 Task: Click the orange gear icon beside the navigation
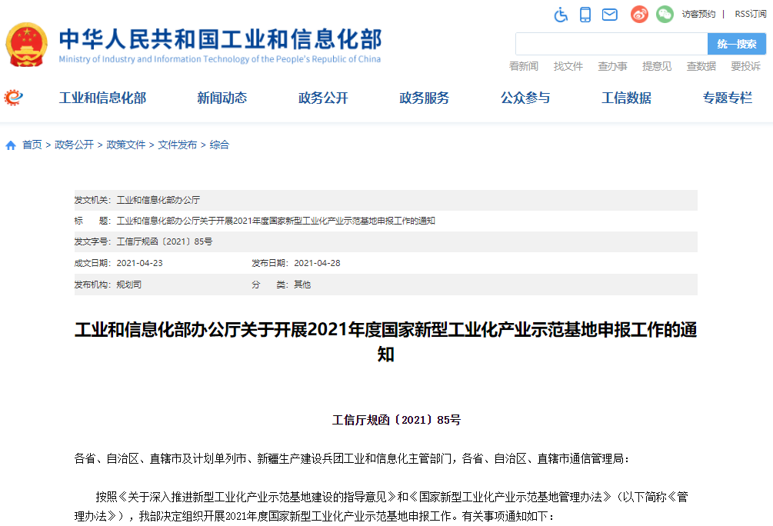[12, 98]
